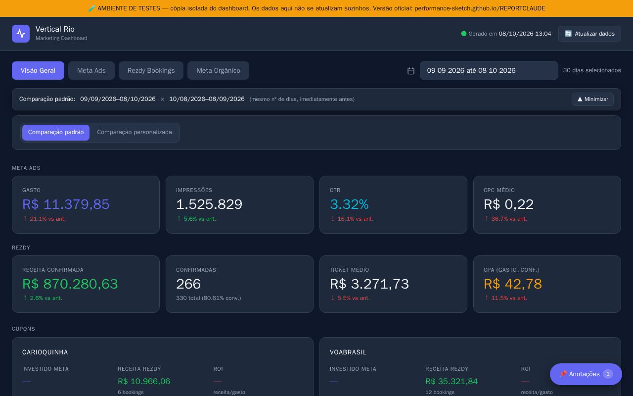Collapse the comparison panel with Minimizar

pyautogui.click(x=592, y=99)
